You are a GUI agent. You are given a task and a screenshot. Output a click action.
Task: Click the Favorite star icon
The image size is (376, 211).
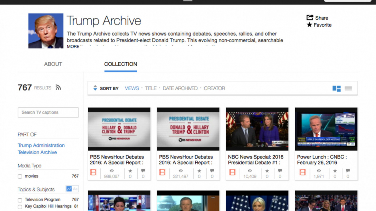[309, 25]
